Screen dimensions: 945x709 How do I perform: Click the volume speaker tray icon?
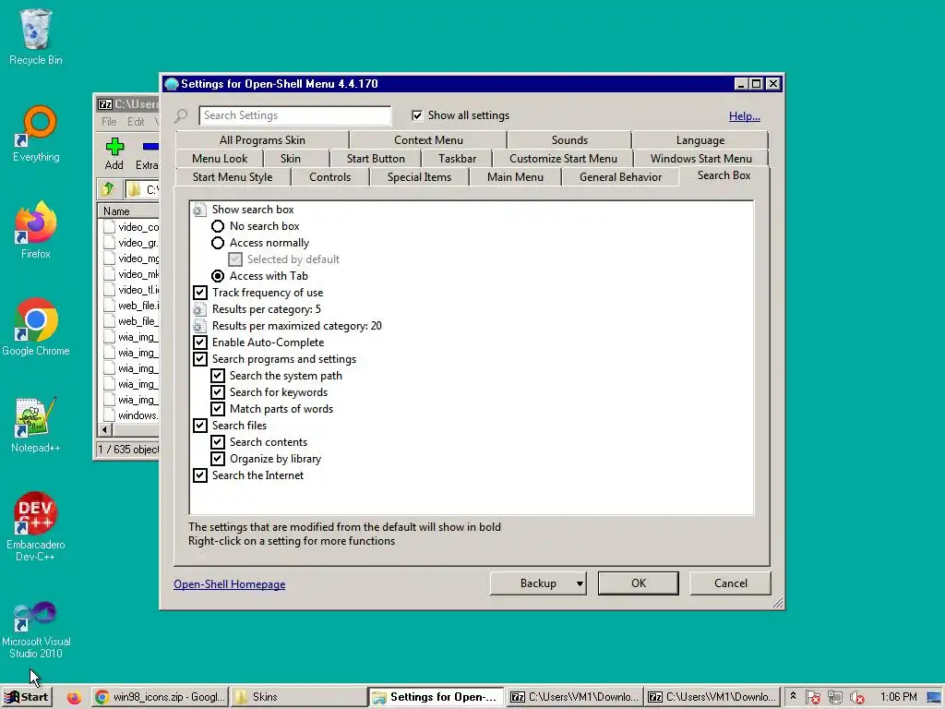(x=856, y=698)
